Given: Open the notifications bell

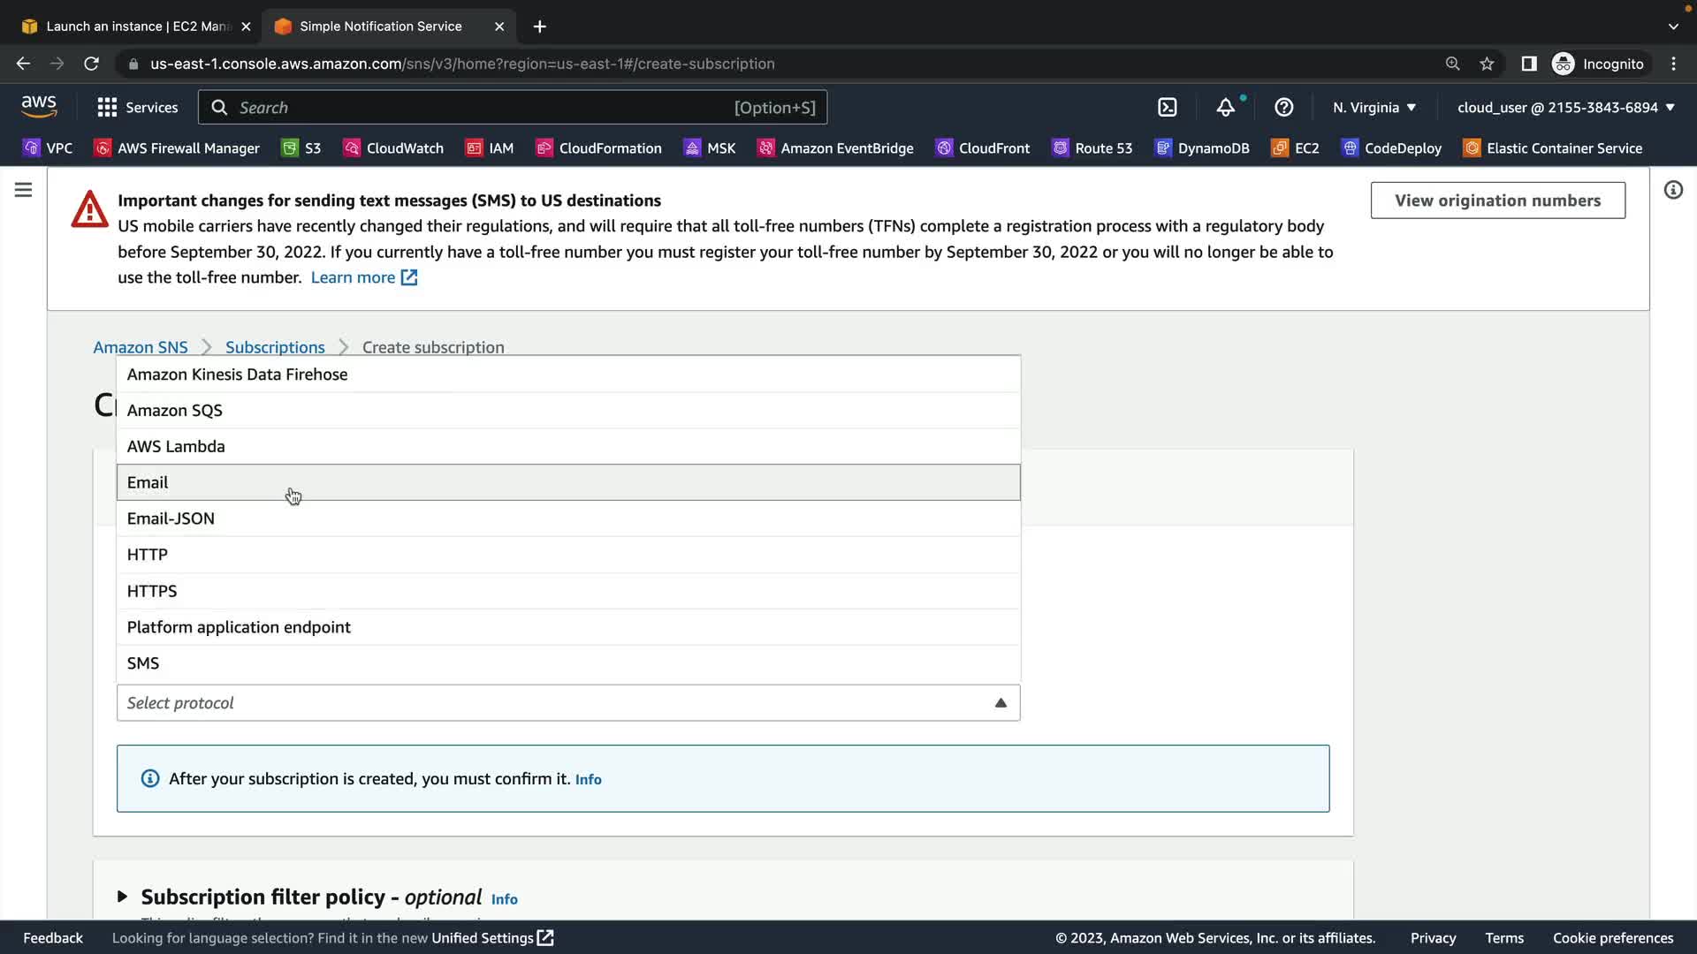Looking at the screenshot, I should point(1225,108).
